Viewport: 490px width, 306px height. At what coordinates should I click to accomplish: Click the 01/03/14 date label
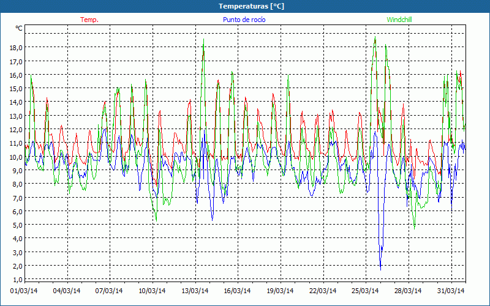(24, 291)
